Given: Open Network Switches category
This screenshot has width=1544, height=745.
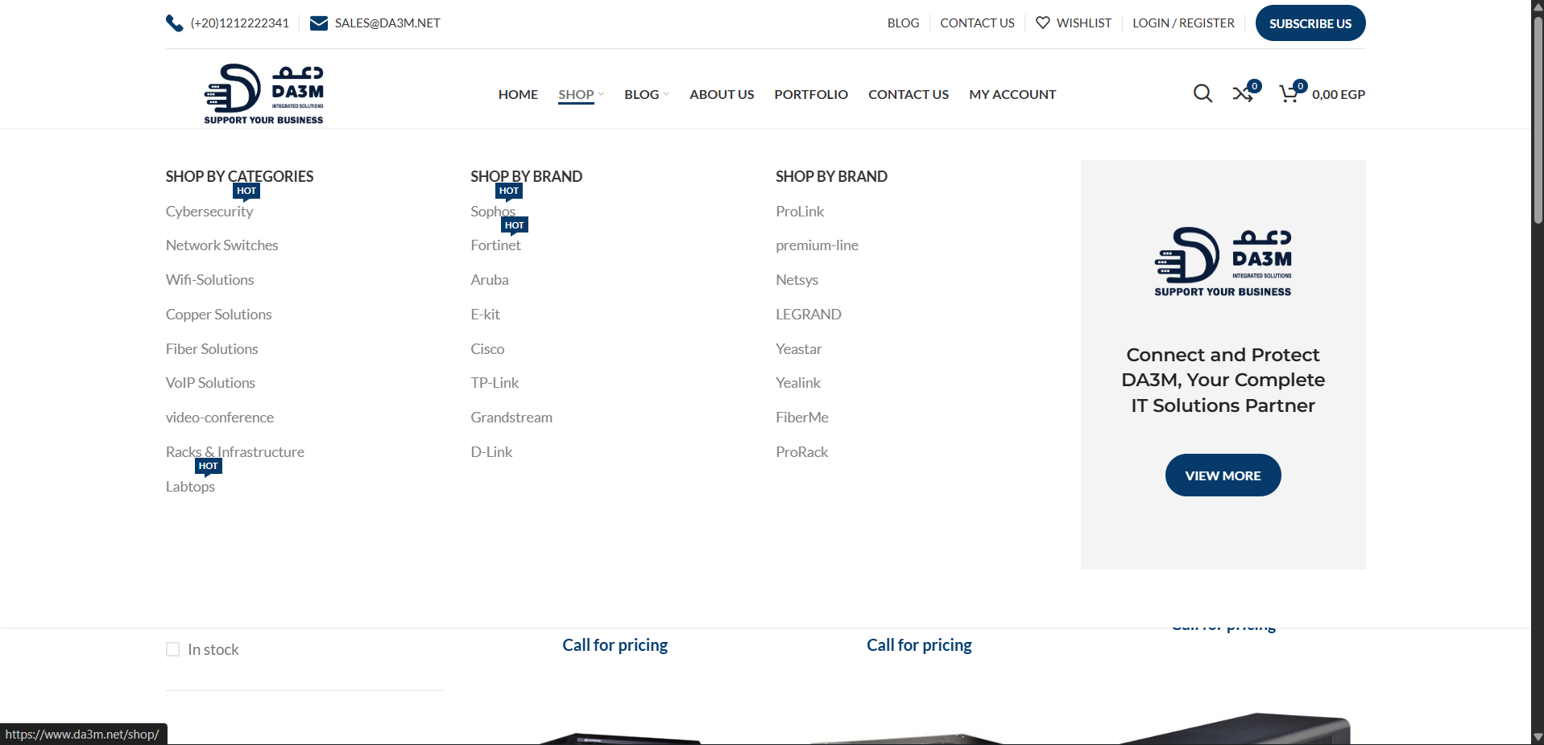Looking at the screenshot, I should (x=221, y=245).
